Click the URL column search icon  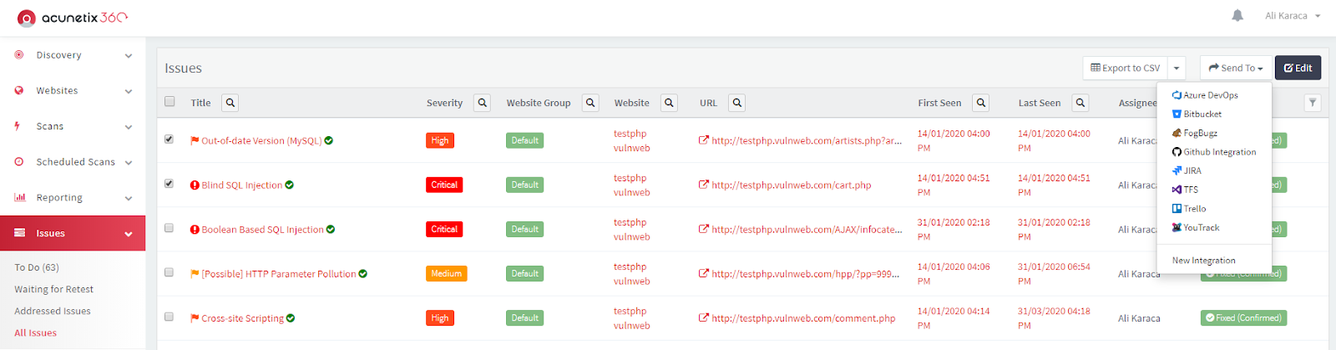pyautogui.click(x=736, y=103)
